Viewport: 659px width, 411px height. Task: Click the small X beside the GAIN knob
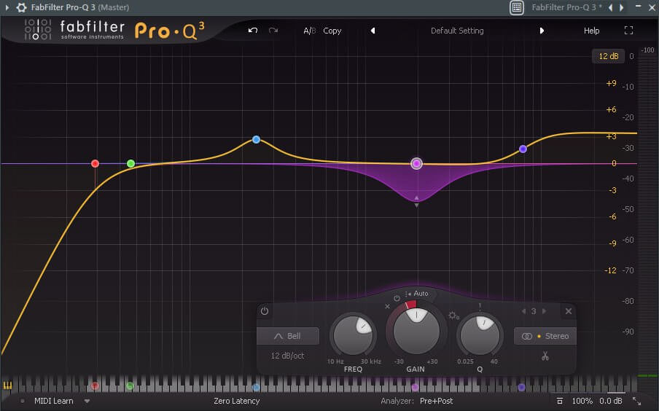point(387,306)
